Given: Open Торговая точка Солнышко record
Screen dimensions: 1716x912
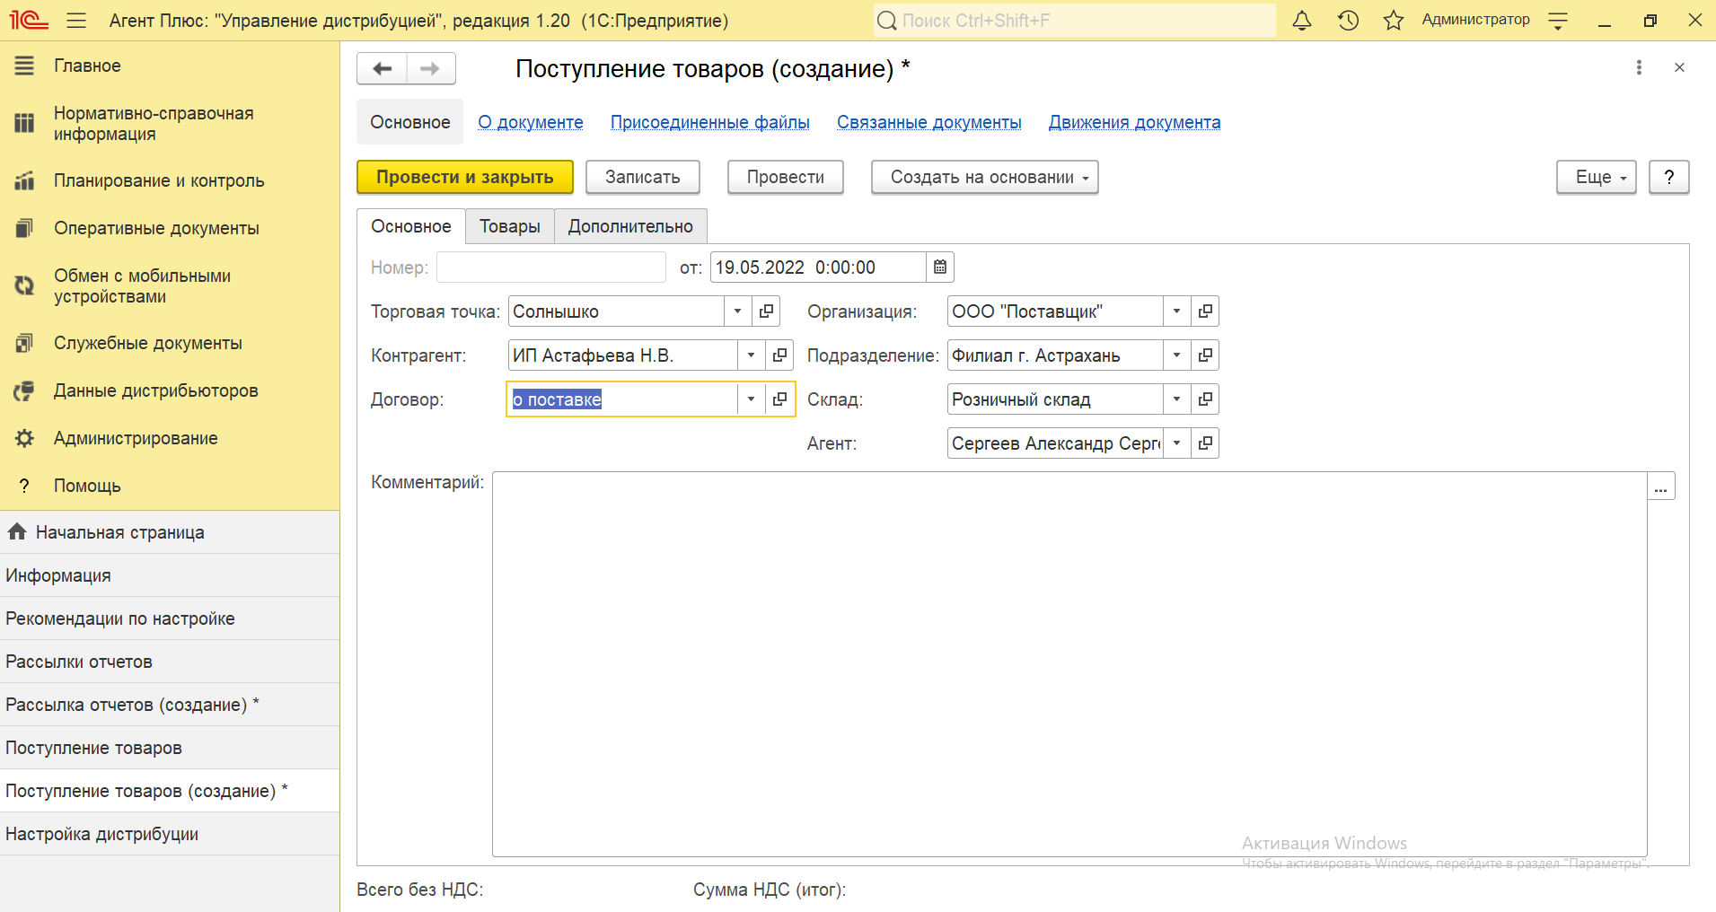Looking at the screenshot, I should click(x=766, y=311).
